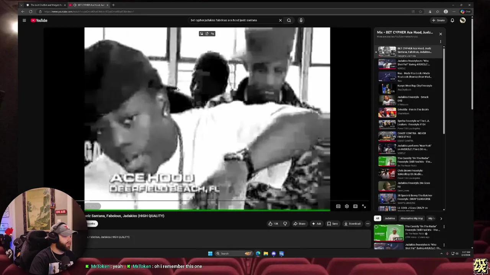The width and height of the screenshot is (490, 275).
Task: Click the Subscribe button
Action: point(91,223)
